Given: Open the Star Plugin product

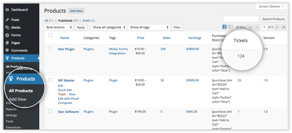Looking at the screenshot, I should pyautogui.click(x=66, y=49).
